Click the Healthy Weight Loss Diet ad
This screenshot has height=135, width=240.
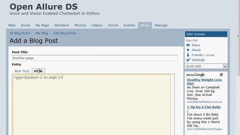tap(204, 82)
